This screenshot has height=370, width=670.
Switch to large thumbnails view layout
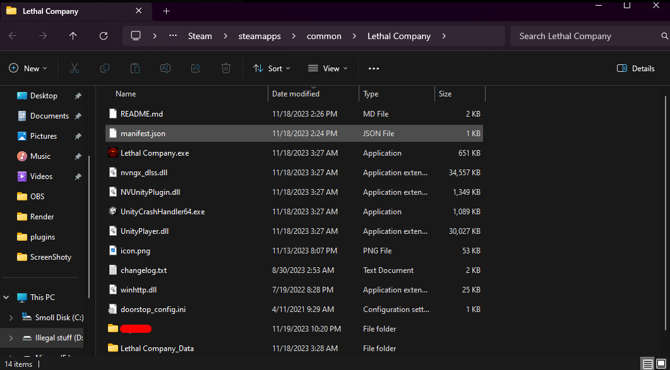[661, 364]
